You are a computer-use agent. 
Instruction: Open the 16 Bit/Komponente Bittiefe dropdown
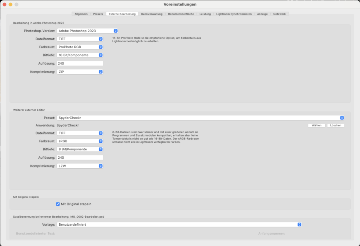(80, 55)
